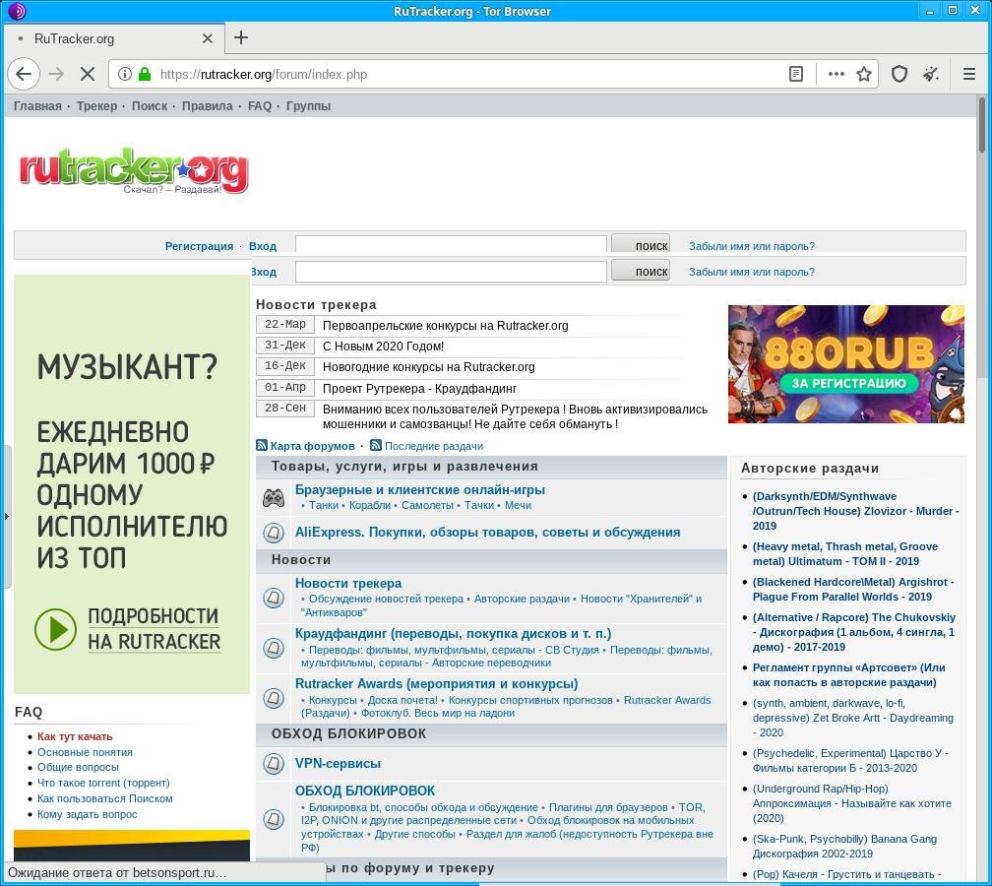The width and height of the screenshot is (992, 886).
Task: Click the forum icon beside Rutracker Awards
Action: pyautogui.click(x=274, y=698)
